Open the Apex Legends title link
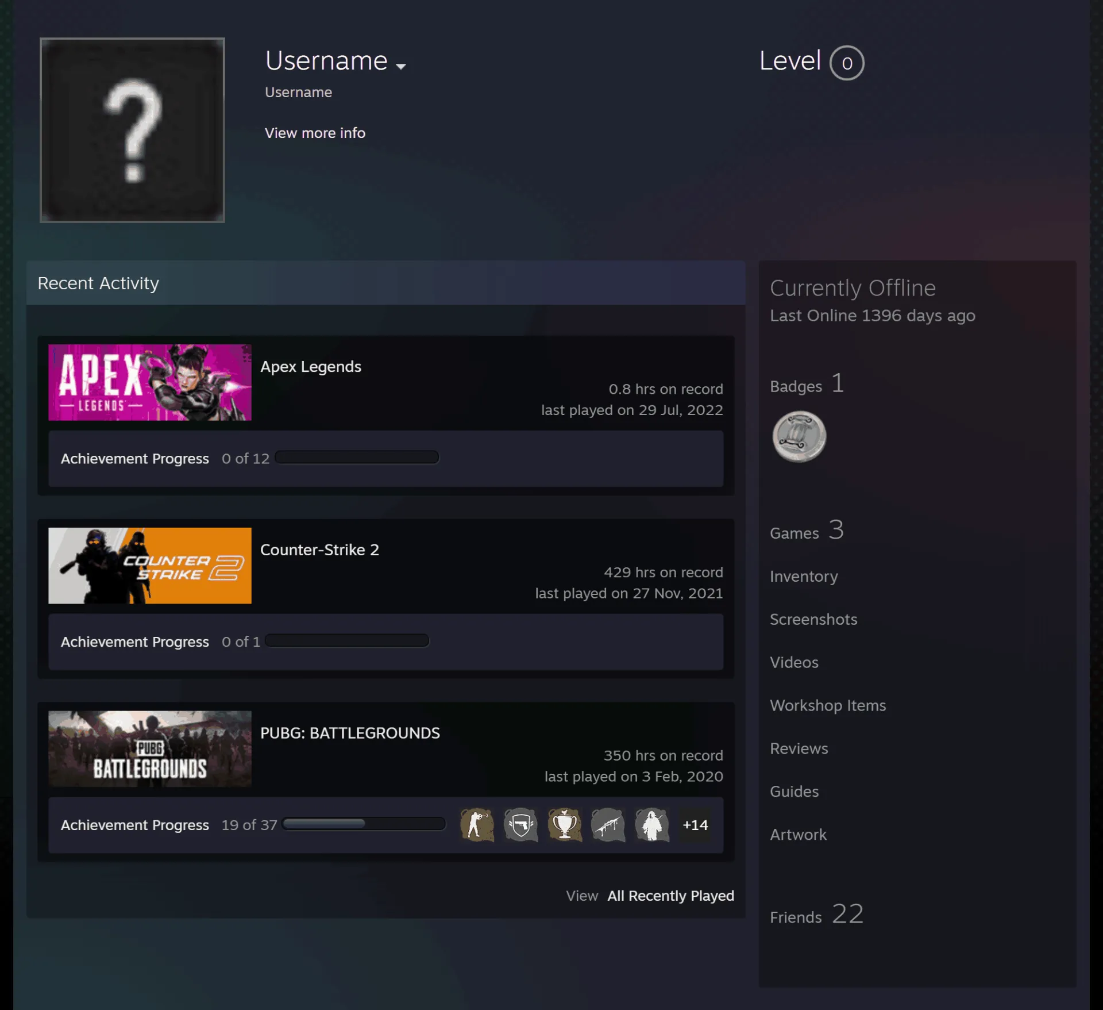This screenshot has height=1010, width=1103. tap(311, 367)
